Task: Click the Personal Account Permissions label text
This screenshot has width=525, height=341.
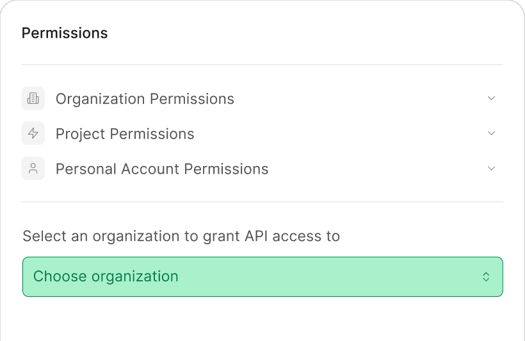Action: 162,169
